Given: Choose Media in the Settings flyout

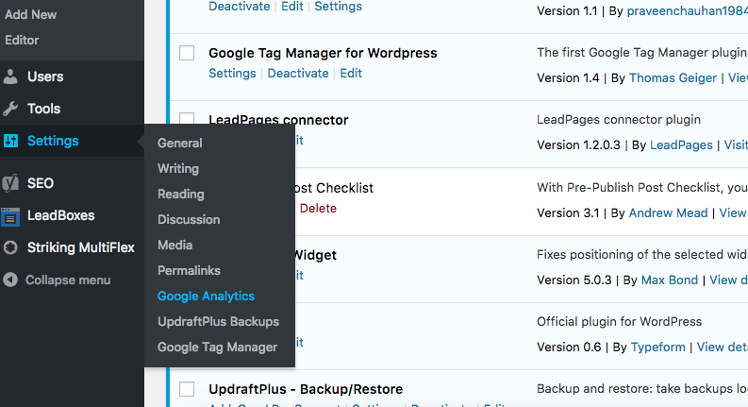Looking at the screenshot, I should pos(175,246).
